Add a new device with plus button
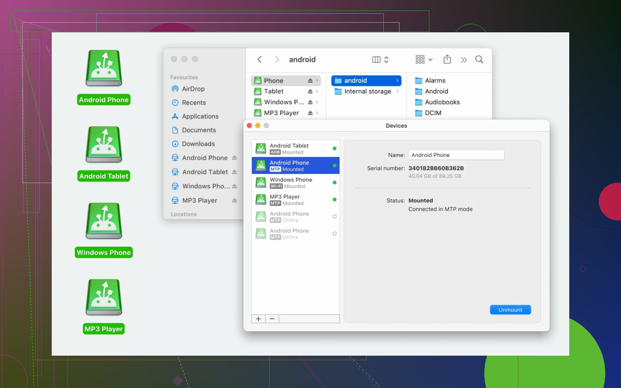 pos(258,319)
